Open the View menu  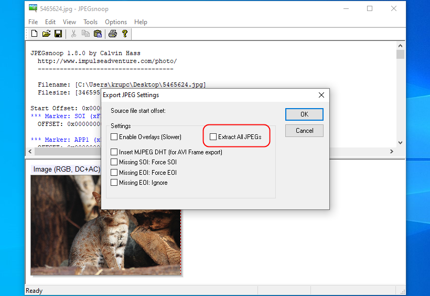[69, 22]
